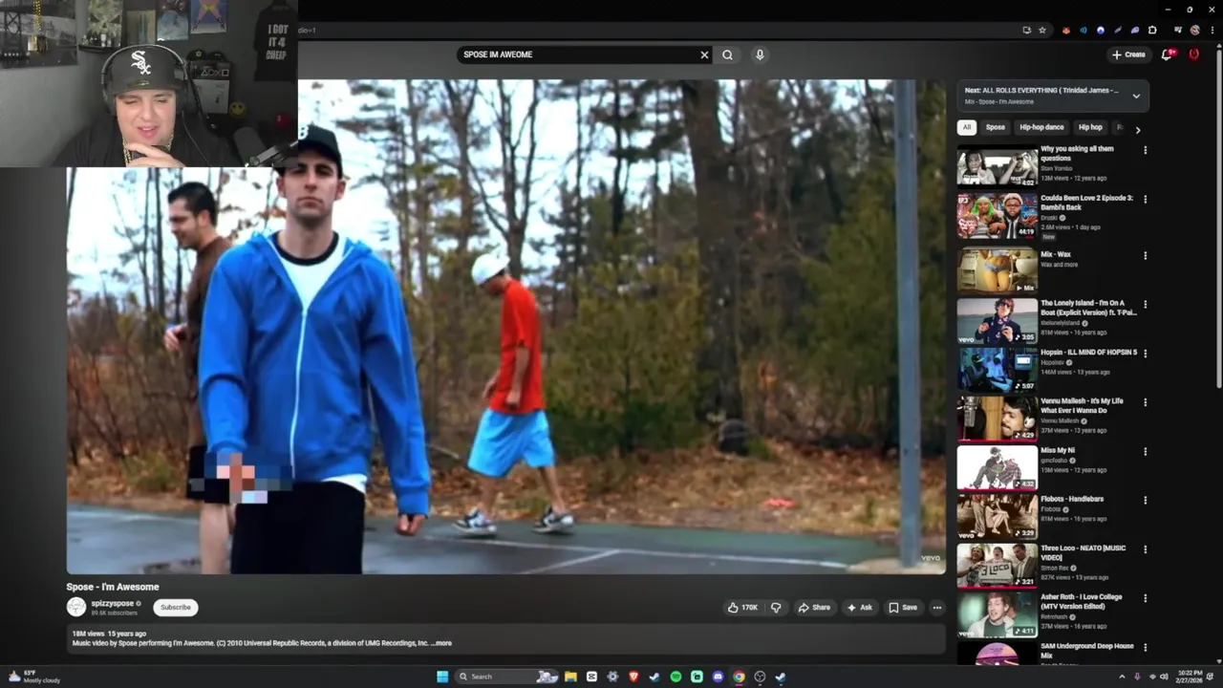Dislike the I'm Awesome video
The width and height of the screenshot is (1223, 688).
776,608
